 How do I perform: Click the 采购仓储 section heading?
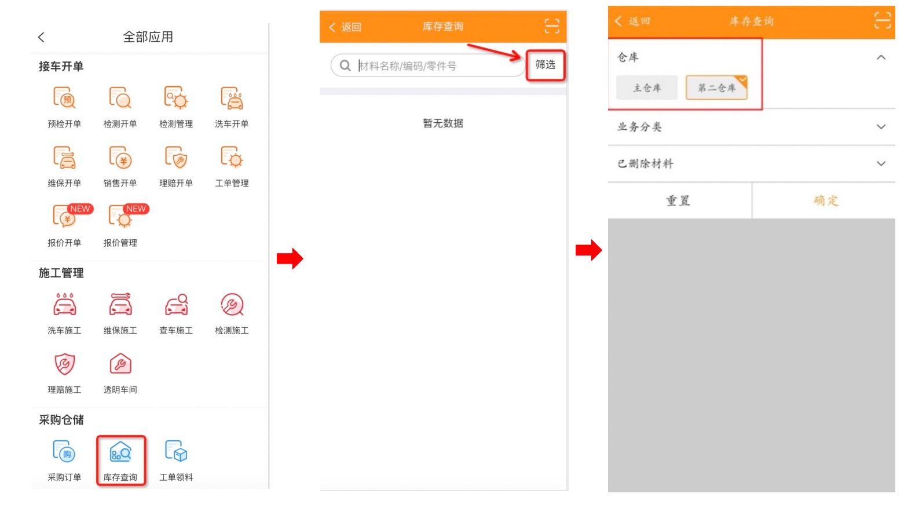[x=61, y=420]
